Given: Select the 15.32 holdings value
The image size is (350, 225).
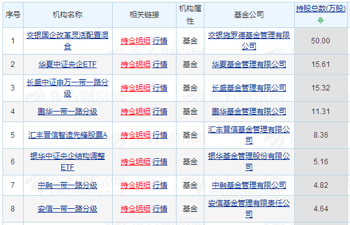Looking at the screenshot, I should [x=320, y=88].
